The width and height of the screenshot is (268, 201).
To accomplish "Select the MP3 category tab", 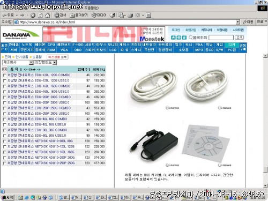I will [x=199, y=50].
